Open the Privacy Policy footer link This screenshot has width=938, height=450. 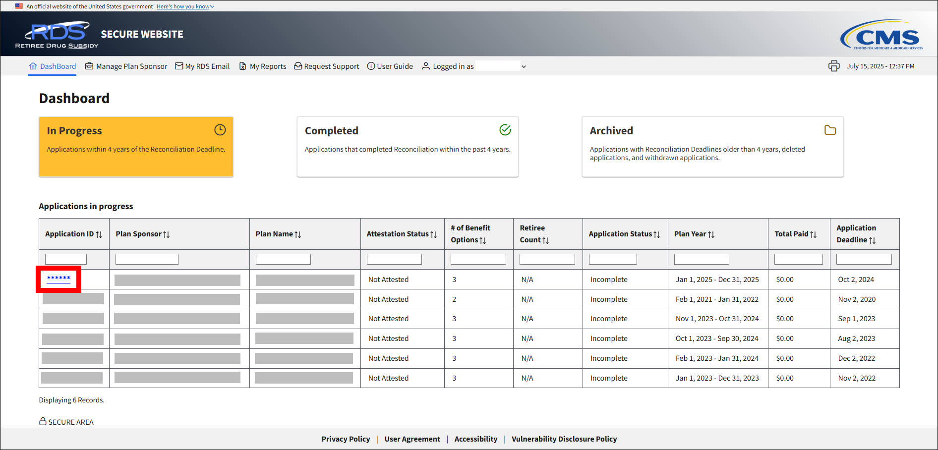346,439
